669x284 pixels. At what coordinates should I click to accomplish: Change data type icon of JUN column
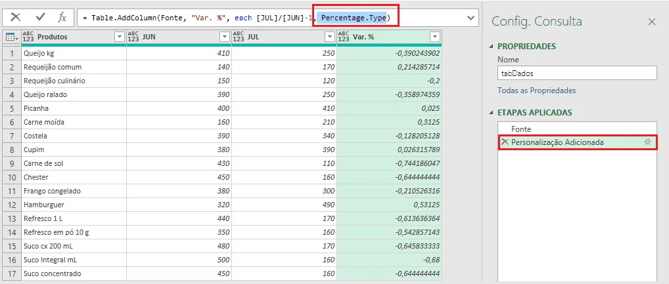133,37
